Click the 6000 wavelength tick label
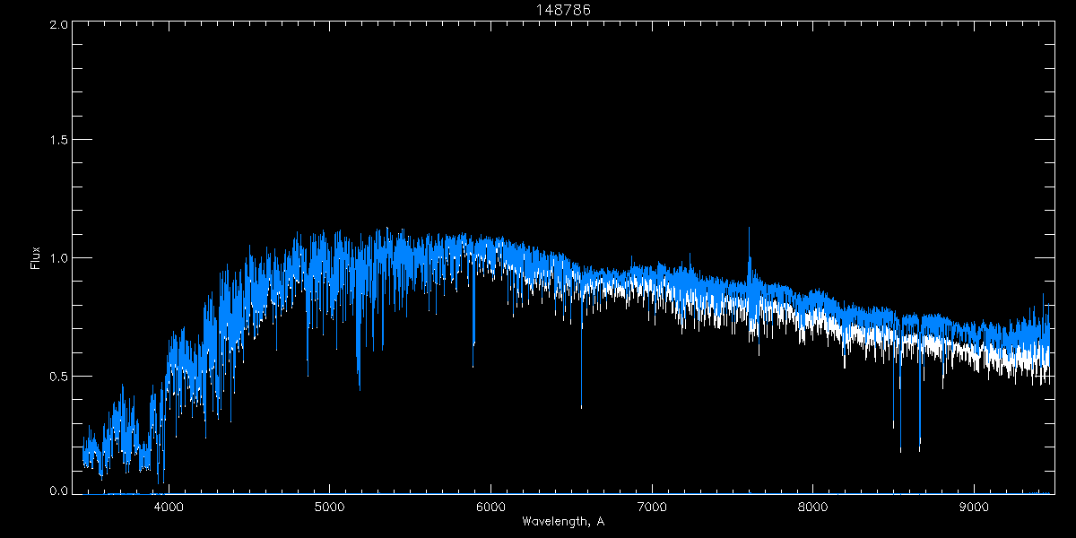The width and height of the screenshot is (1076, 538). pyautogui.click(x=490, y=506)
